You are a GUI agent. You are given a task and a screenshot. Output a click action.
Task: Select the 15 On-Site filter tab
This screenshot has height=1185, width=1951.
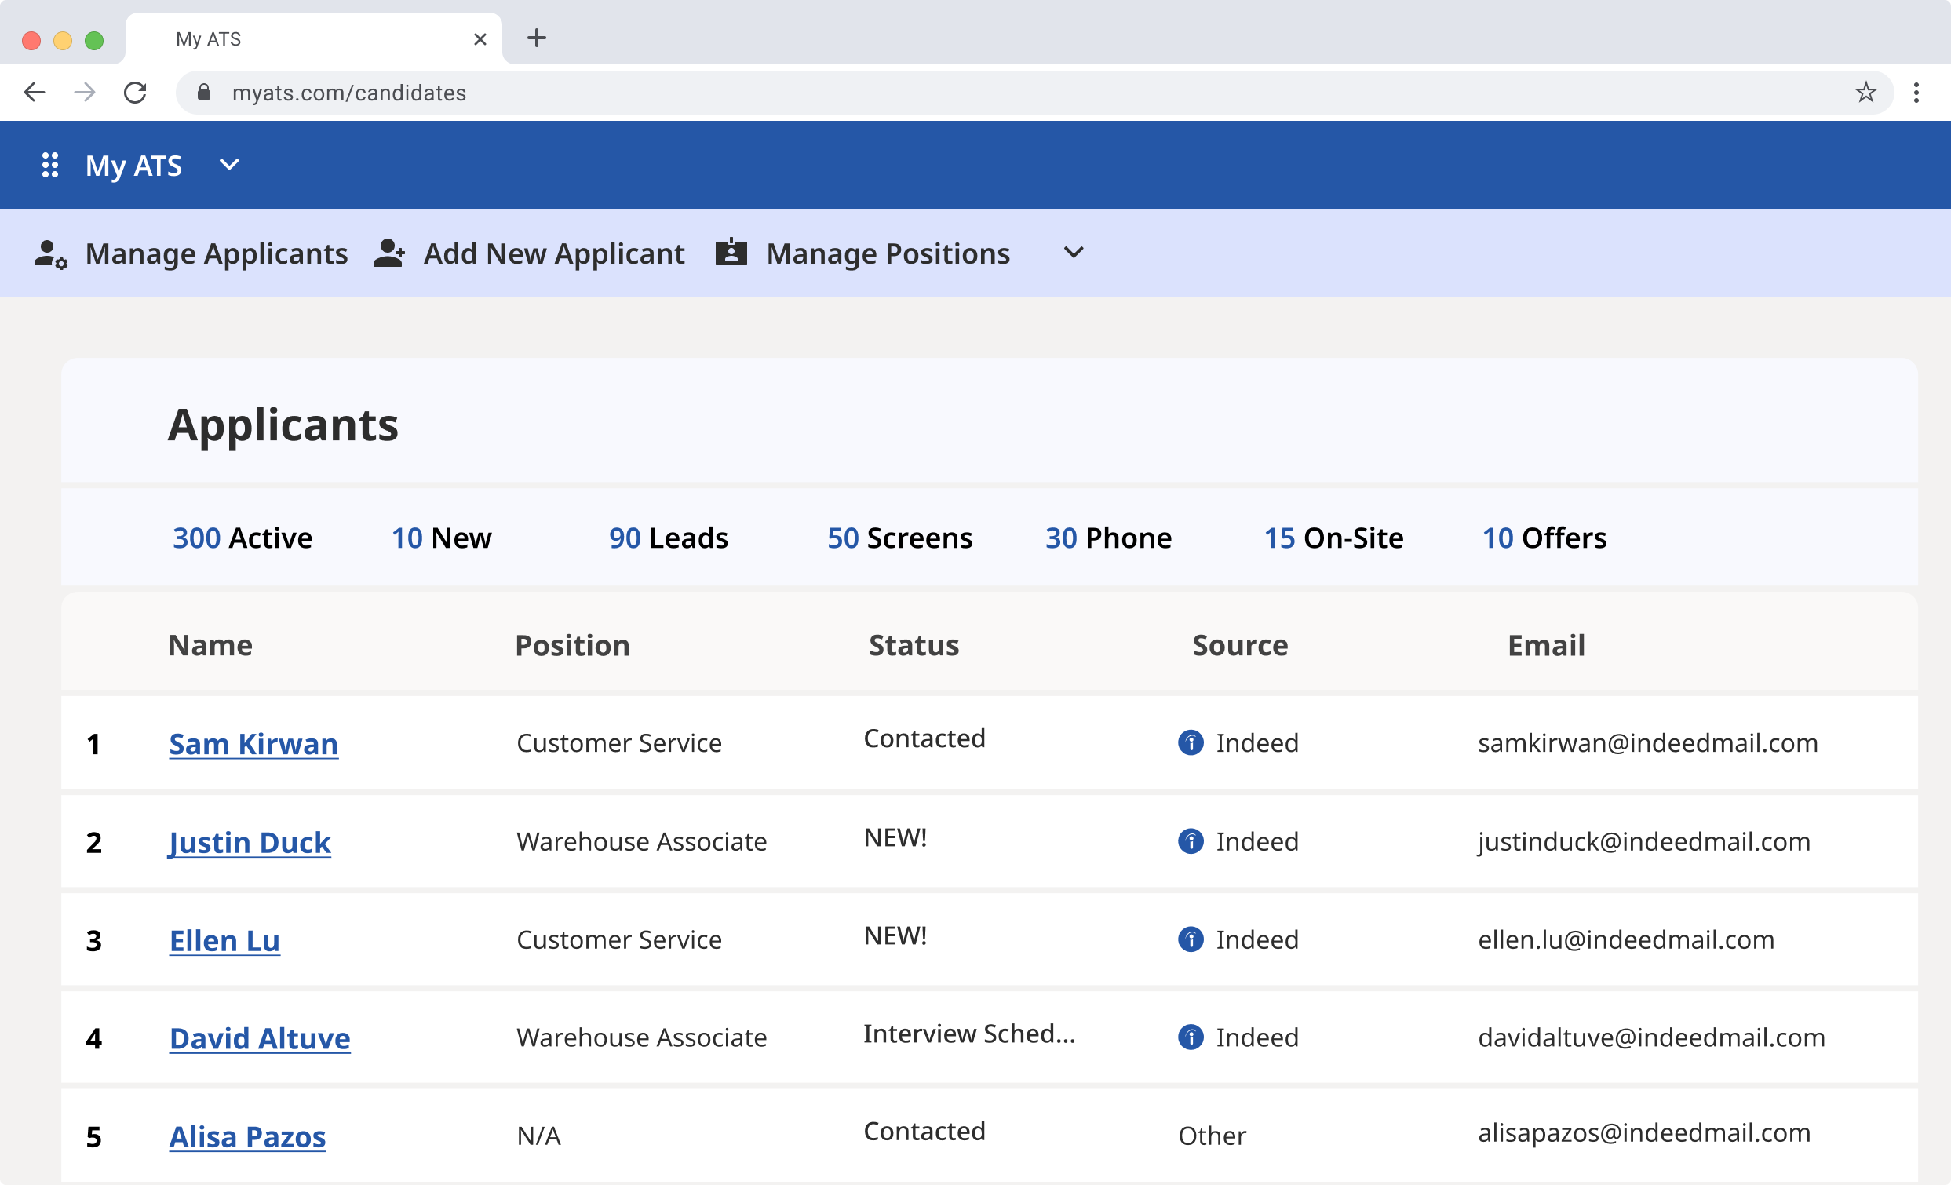click(x=1331, y=537)
